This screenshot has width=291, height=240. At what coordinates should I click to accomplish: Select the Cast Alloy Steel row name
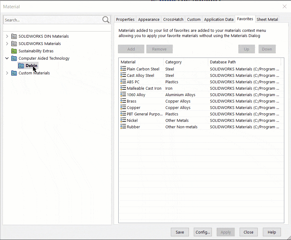pos(140,76)
